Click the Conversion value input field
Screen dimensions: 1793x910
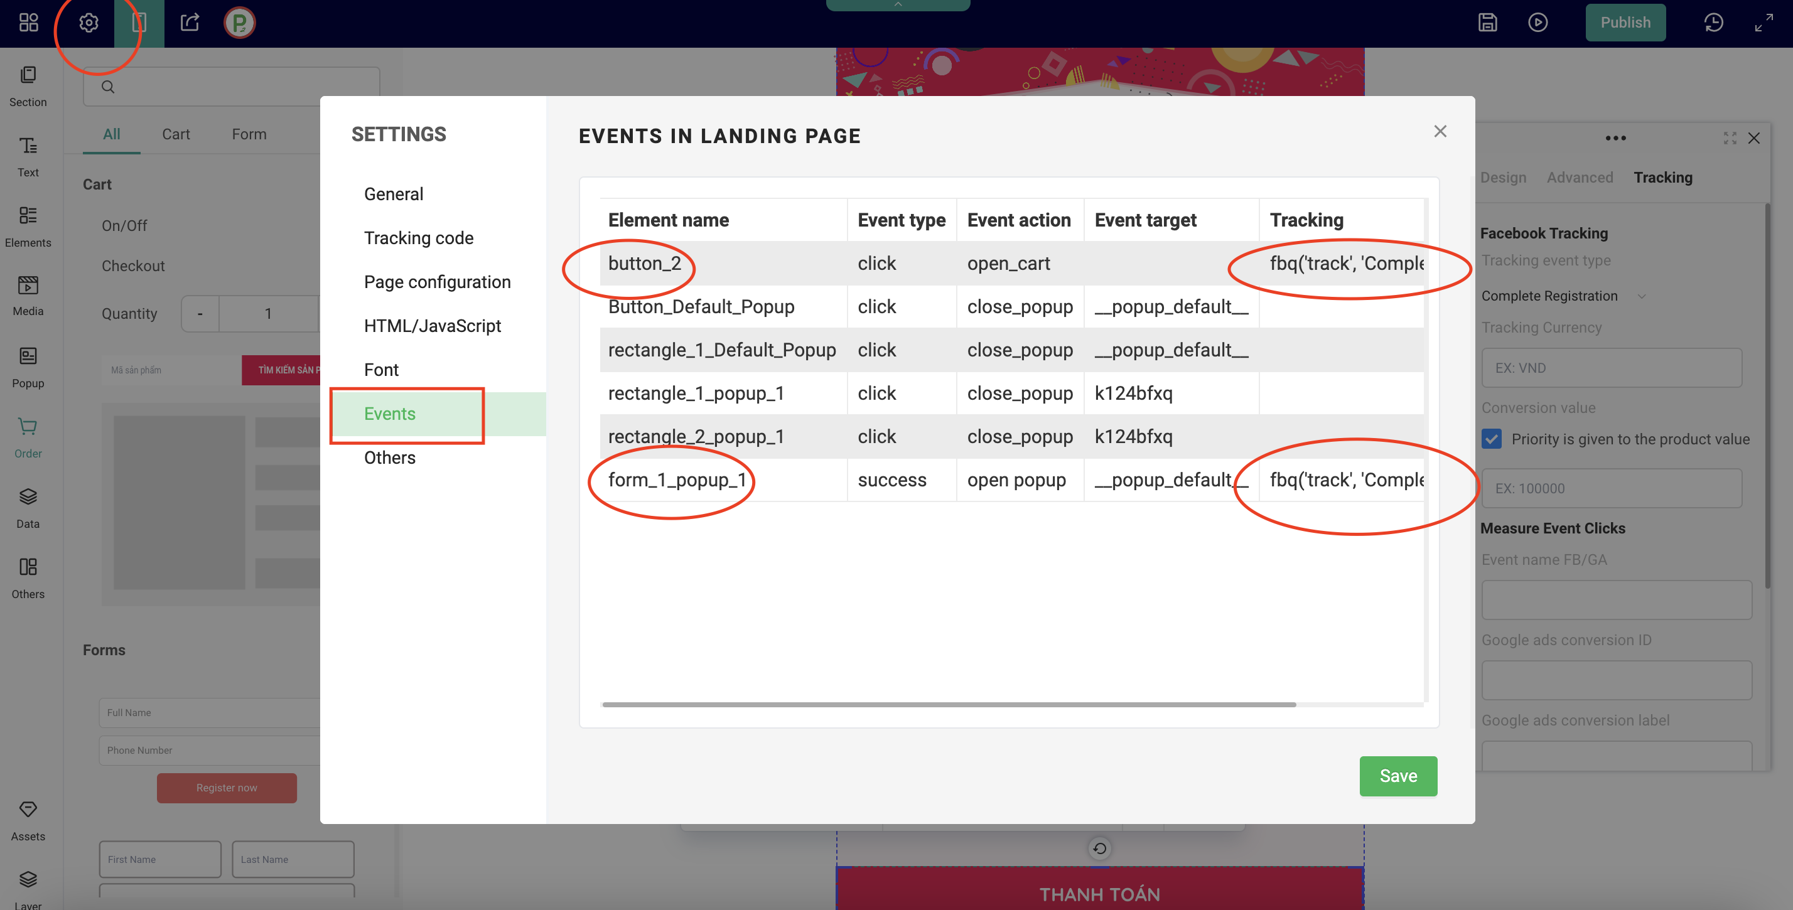[1612, 488]
